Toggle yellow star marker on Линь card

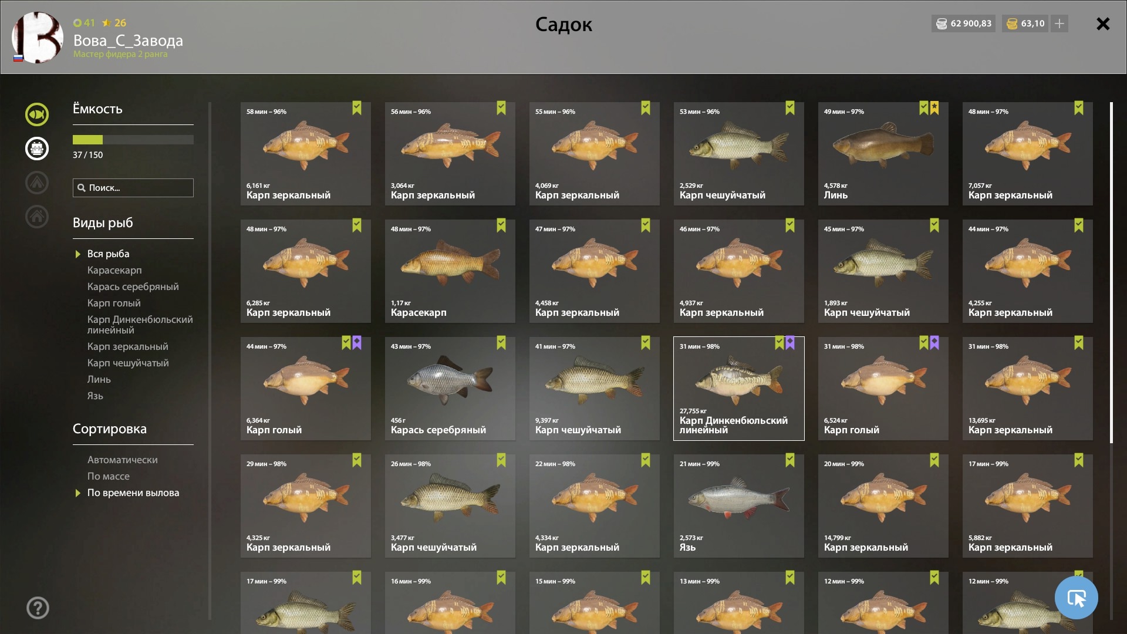[x=934, y=108]
